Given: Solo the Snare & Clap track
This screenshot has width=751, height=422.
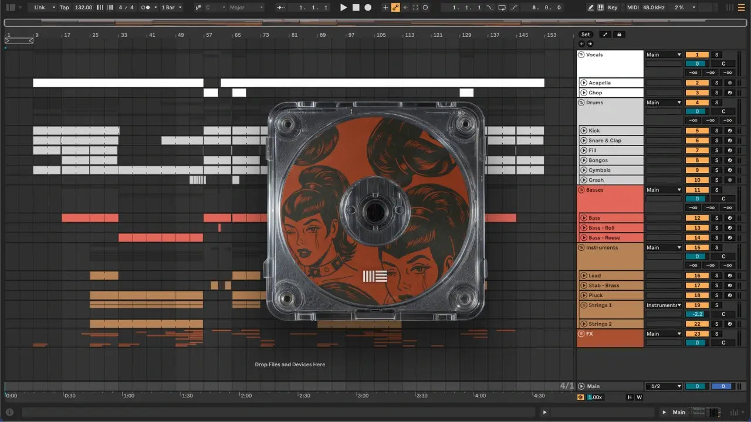Looking at the screenshot, I should pos(716,141).
